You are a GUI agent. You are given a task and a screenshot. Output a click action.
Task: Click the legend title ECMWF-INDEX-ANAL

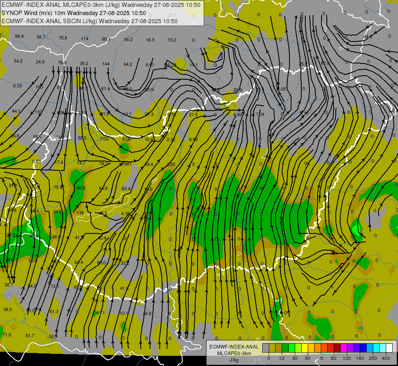(x=234, y=347)
